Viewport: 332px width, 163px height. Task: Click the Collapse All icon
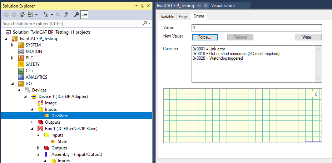coord(66,15)
